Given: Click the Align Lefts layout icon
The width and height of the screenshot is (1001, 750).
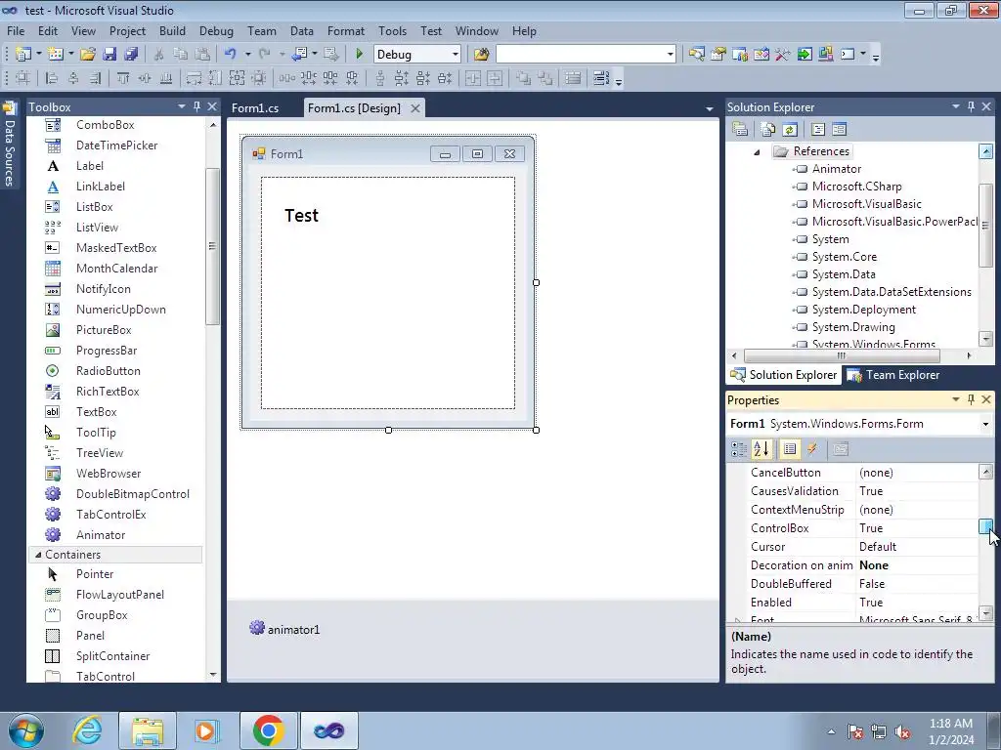Looking at the screenshot, I should click(x=52, y=78).
